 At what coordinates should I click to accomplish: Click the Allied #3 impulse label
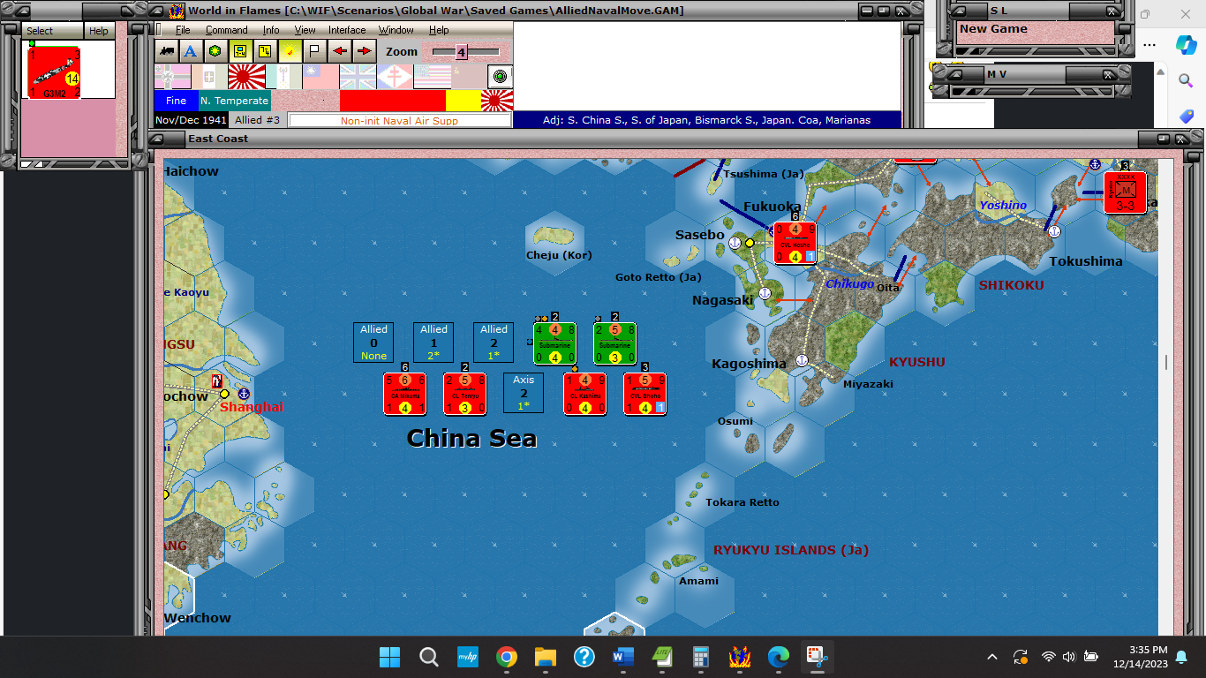click(257, 120)
